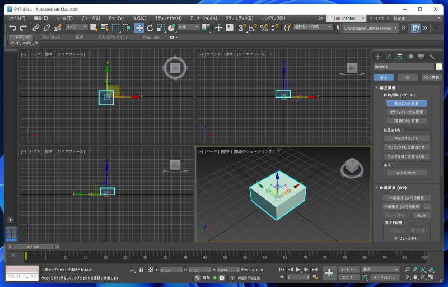This screenshot has width=448, height=287.
Task: Click the 中心オブジェクト button
Action: 407,138
